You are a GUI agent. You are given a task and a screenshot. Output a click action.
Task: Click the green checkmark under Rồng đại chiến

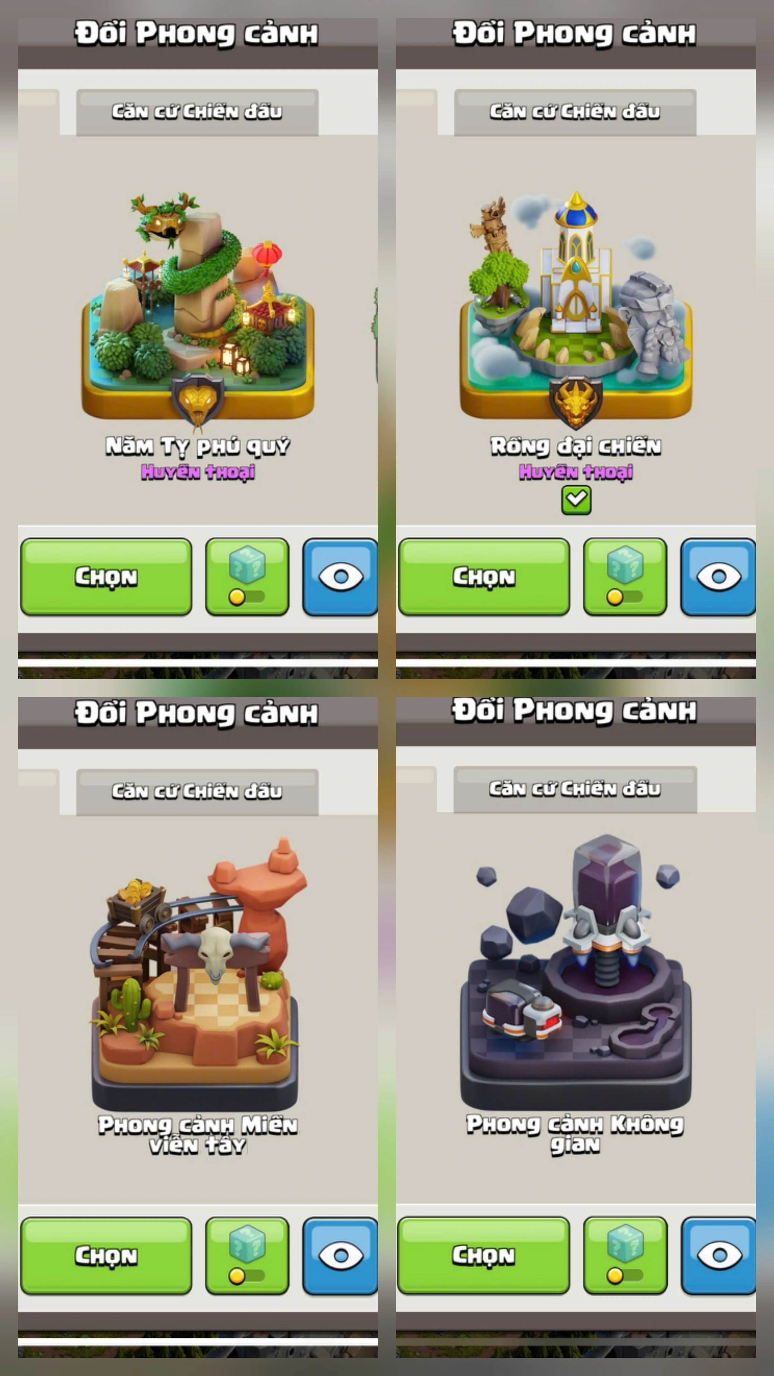coord(576,501)
